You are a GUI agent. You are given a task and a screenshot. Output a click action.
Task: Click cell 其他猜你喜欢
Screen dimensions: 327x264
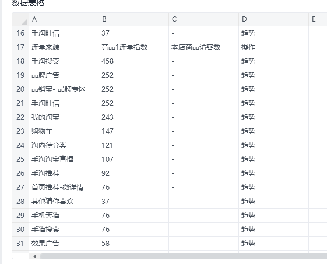coord(64,201)
